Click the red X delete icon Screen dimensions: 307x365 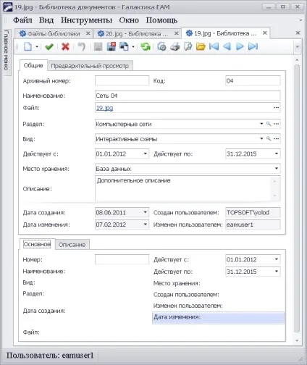[x=65, y=46]
